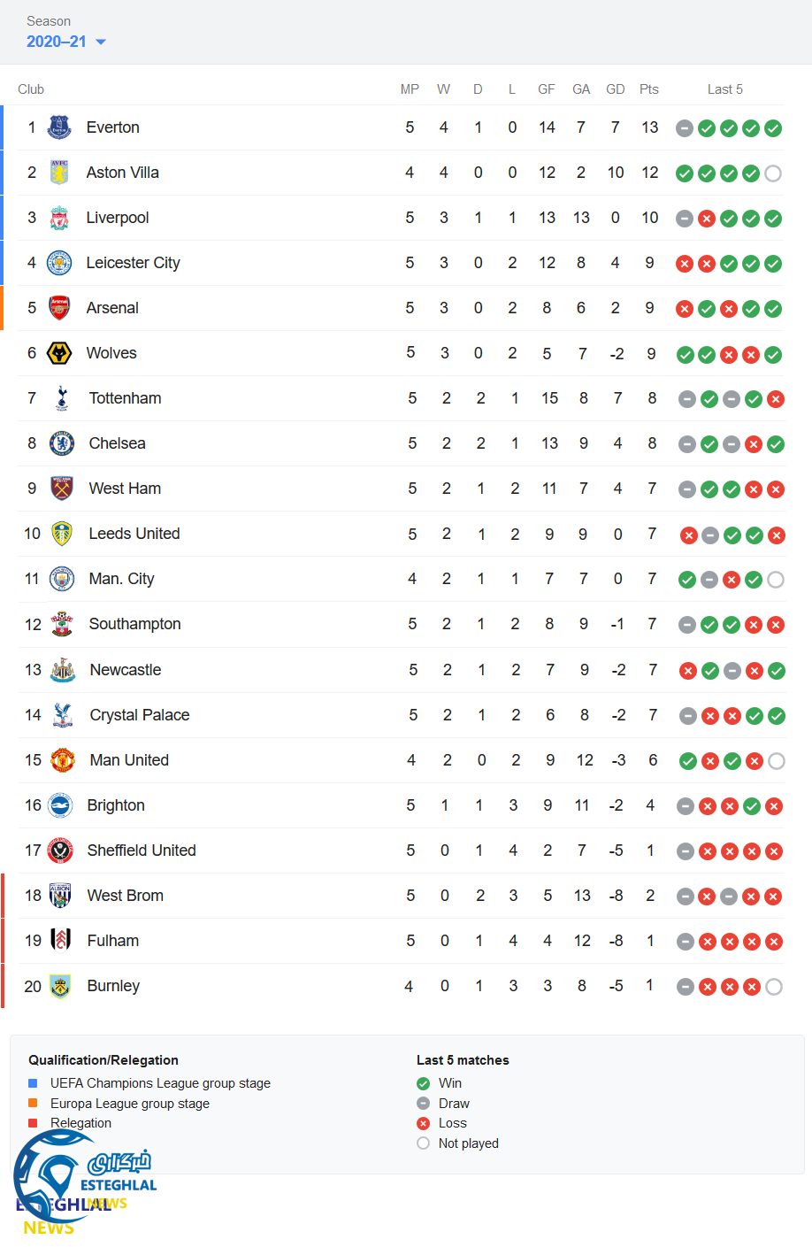Viewport: 812px width, 1247px height.
Task: Click Aston Villa's unplayed match circle
Action: click(x=773, y=173)
